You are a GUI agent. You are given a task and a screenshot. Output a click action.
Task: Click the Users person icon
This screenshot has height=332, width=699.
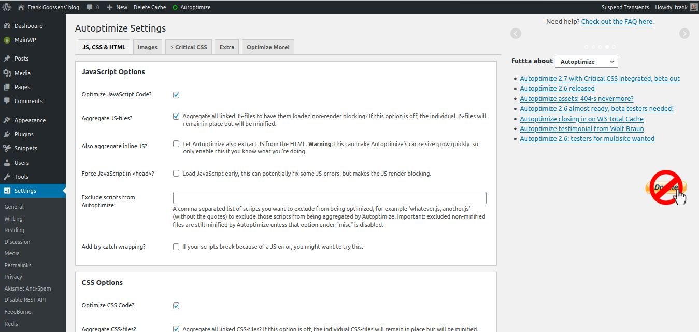7,163
